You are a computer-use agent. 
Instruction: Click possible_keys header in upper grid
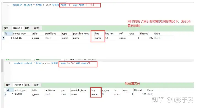83,33
